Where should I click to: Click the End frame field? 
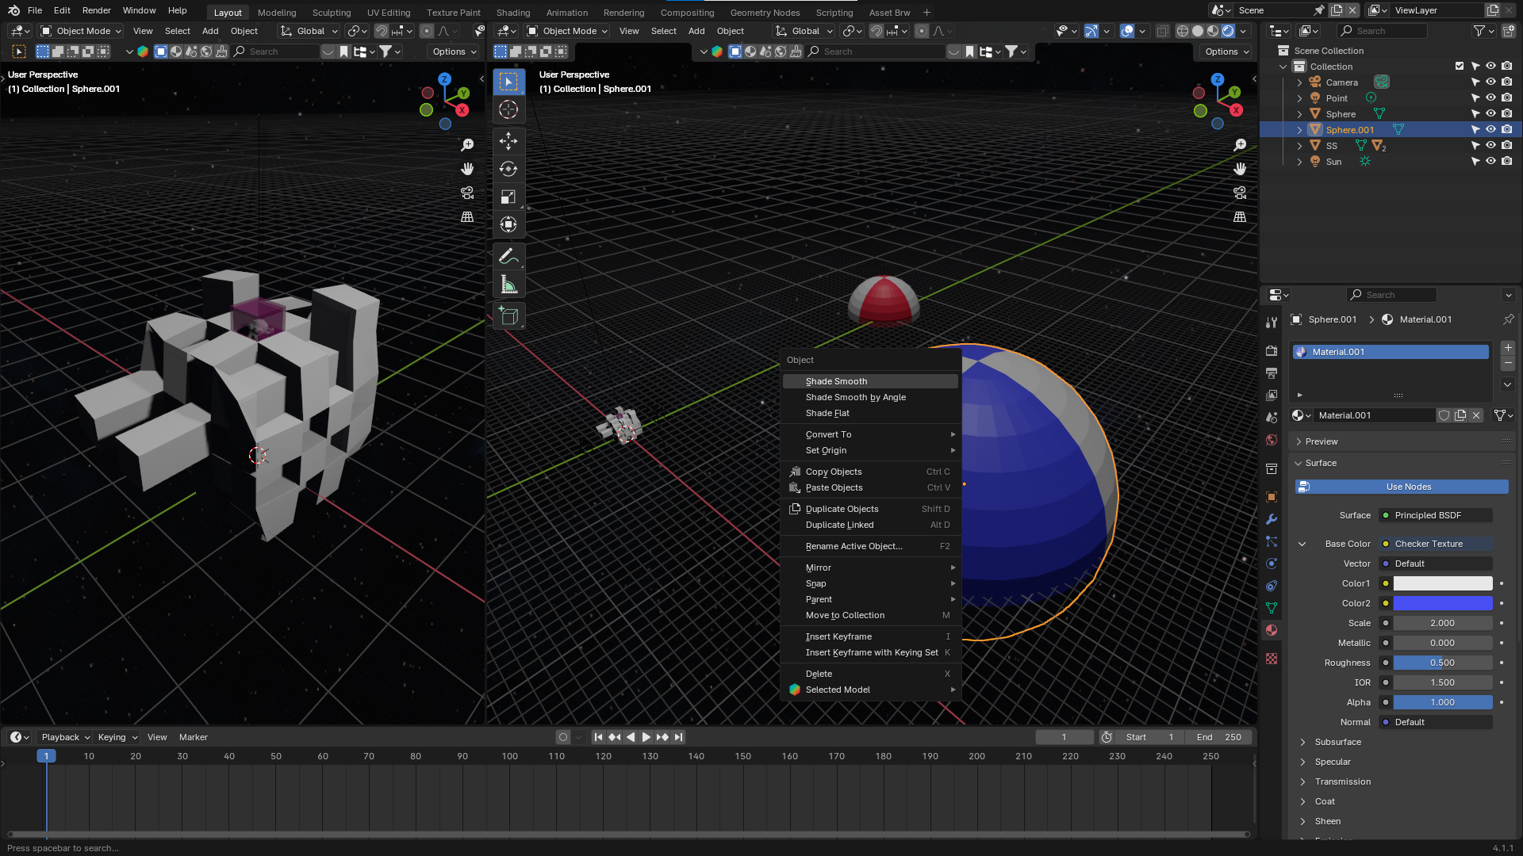pyautogui.click(x=1219, y=737)
